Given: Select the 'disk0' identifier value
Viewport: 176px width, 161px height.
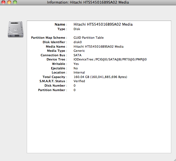Looking at the screenshot, I should click(78, 42).
